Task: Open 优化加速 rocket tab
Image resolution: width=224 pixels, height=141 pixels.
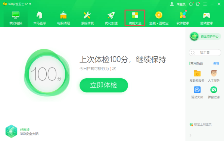Action: click(x=111, y=18)
